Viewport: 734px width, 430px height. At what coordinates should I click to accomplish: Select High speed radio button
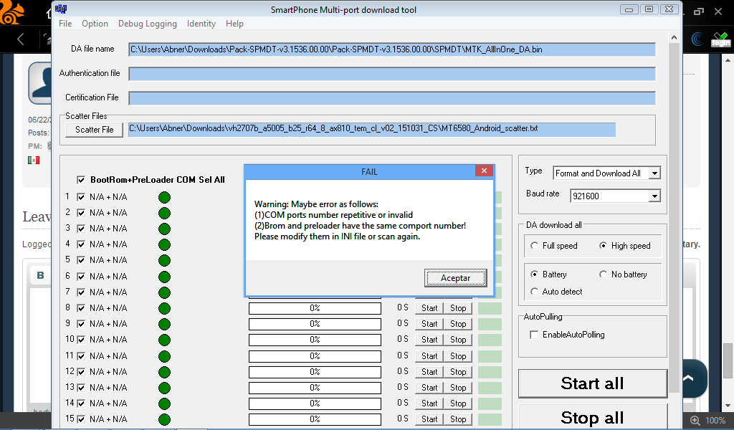603,246
